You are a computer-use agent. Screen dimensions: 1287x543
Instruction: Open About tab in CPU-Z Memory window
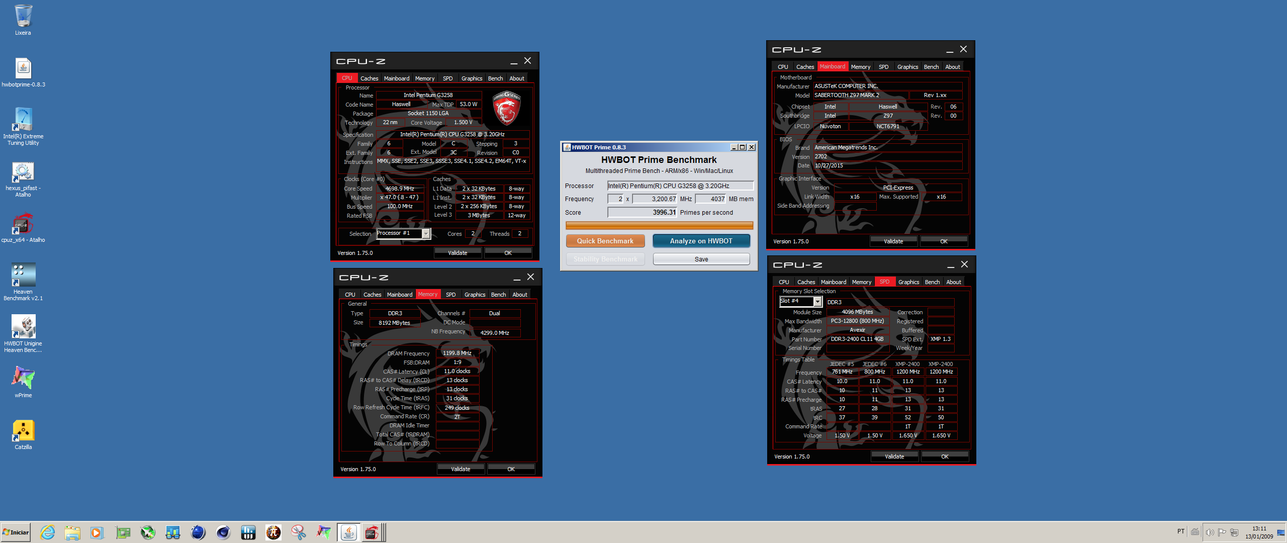520,295
